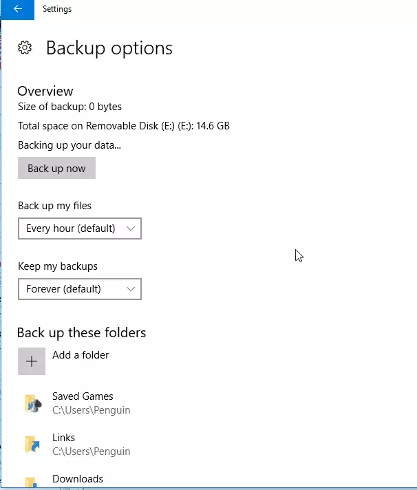Click the Add a folder label
This screenshot has width=417, height=490.
tap(81, 355)
